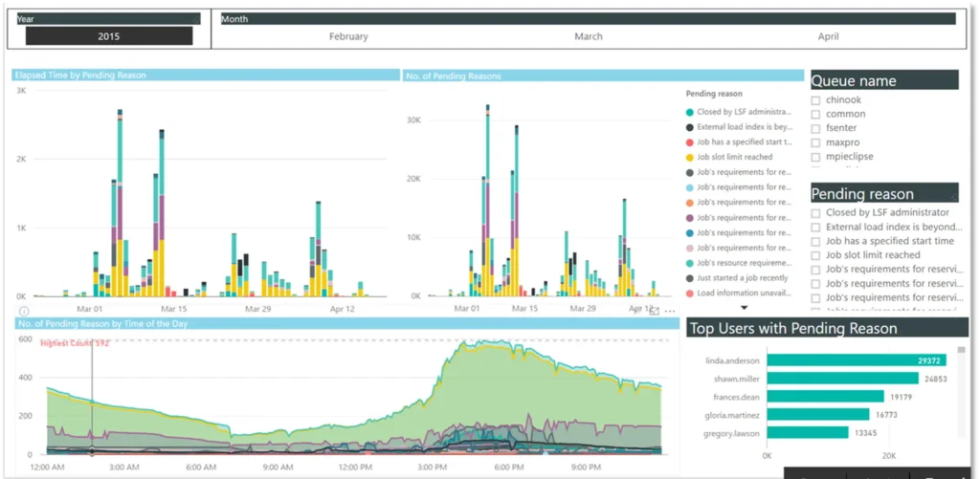Image resolution: width=980 pixels, height=479 pixels.
Task: Select Job's resource requirements legend entry
Action: pos(740,264)
